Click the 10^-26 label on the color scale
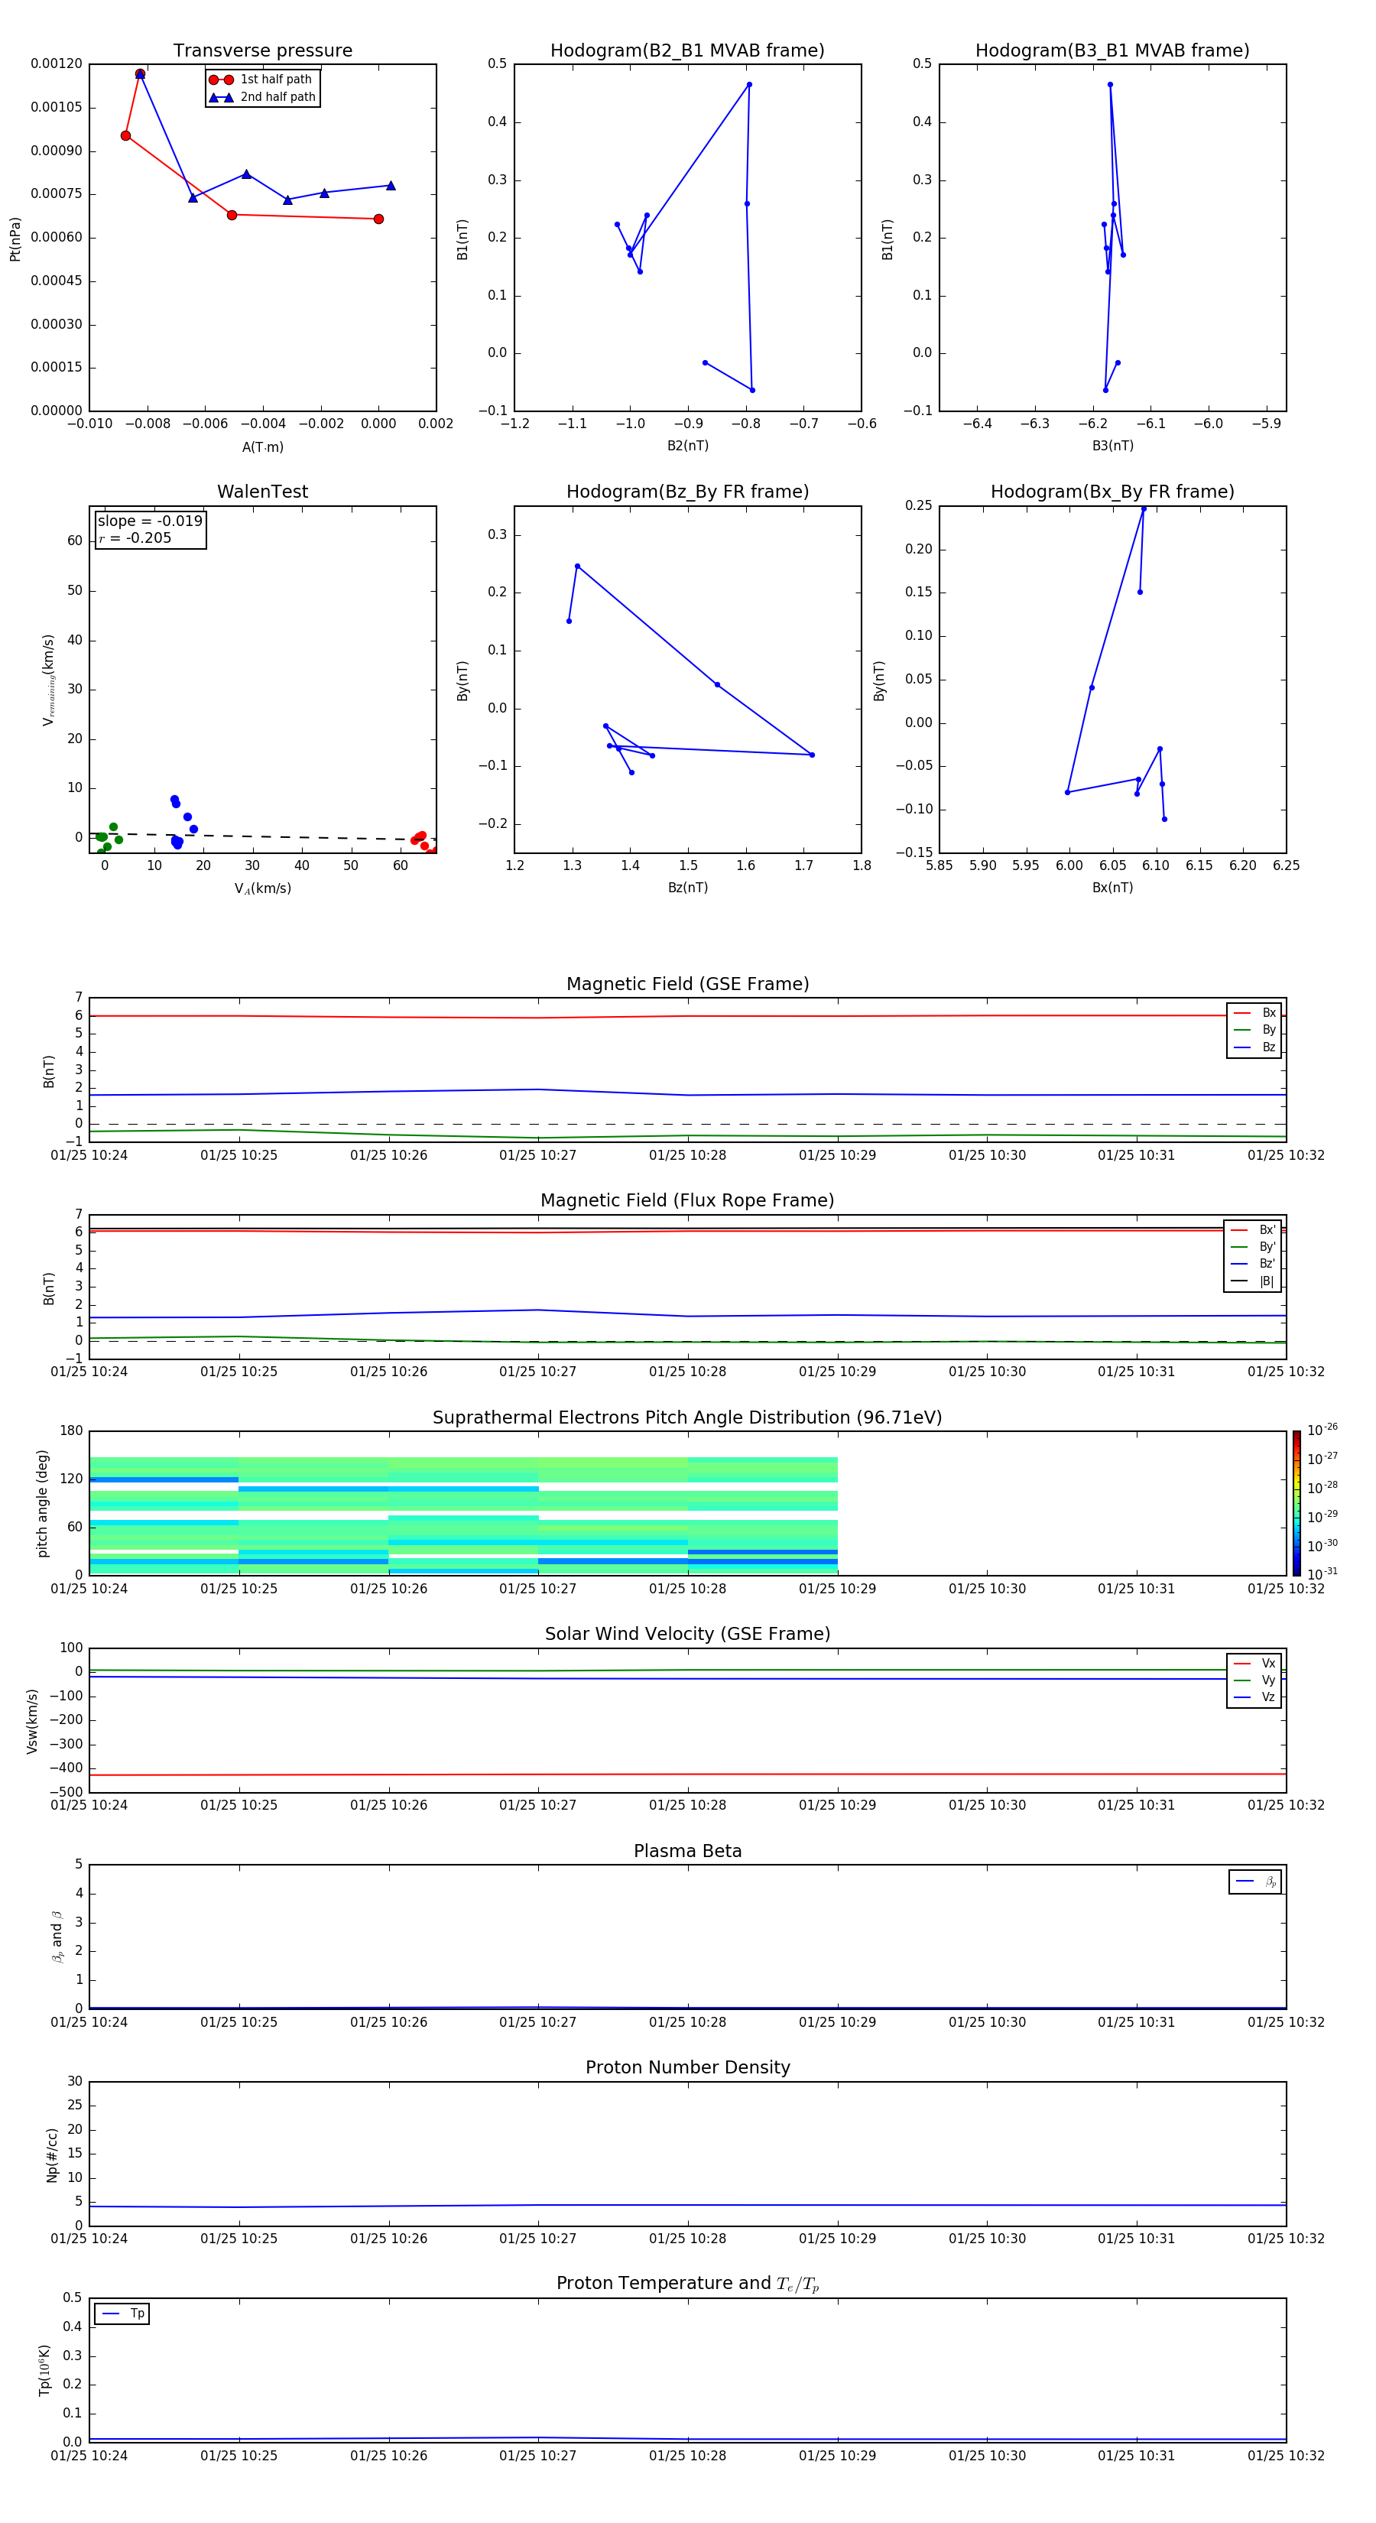1376x2523 pixels. tap(1322, 1430)
